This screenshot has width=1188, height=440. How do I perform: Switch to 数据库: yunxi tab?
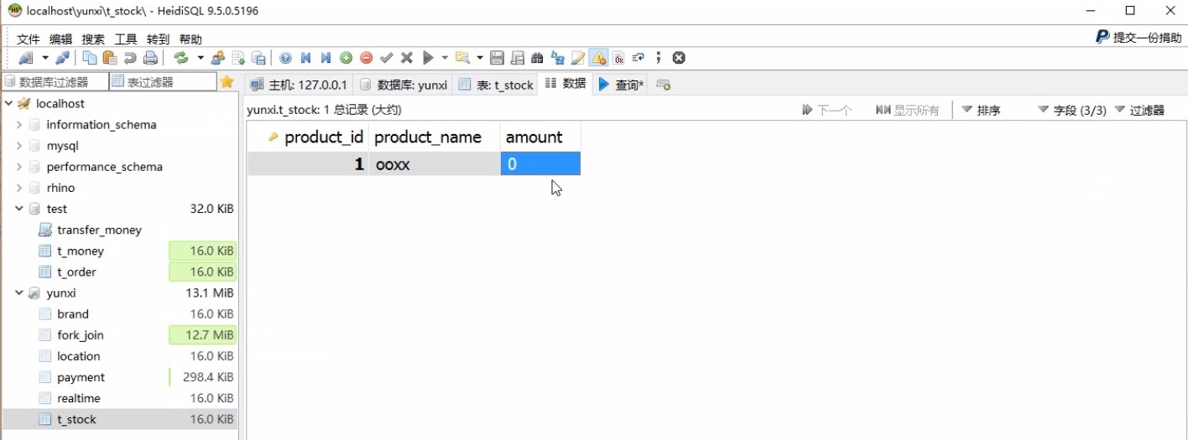coord(404,85)
